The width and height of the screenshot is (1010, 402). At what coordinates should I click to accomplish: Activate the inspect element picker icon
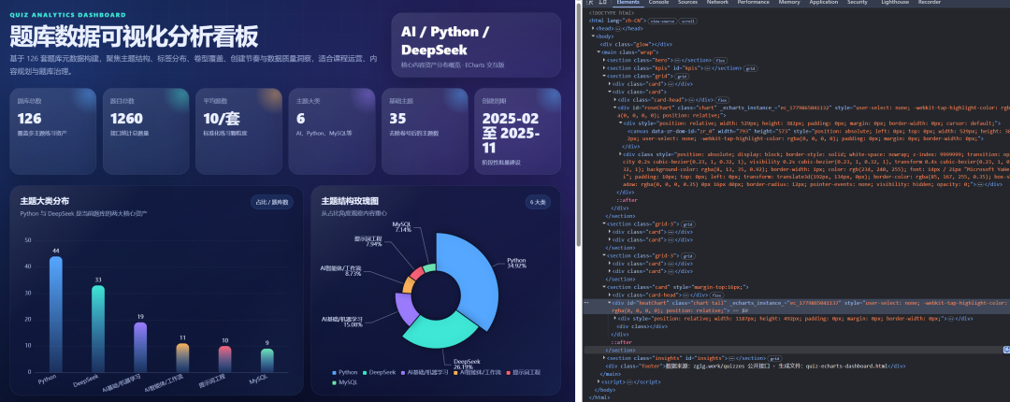(589, 3)
